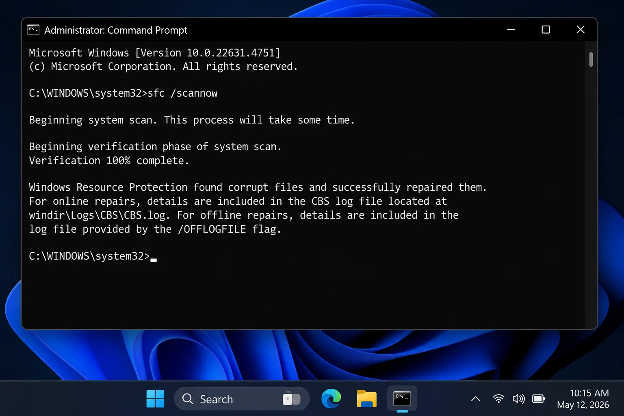Check the battery status icon

[x=539, y=399]
